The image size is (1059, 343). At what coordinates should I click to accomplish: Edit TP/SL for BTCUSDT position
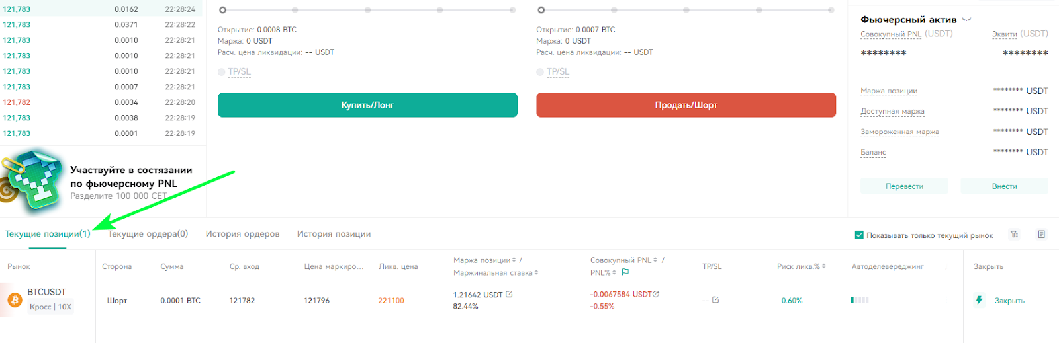[715, 300]
